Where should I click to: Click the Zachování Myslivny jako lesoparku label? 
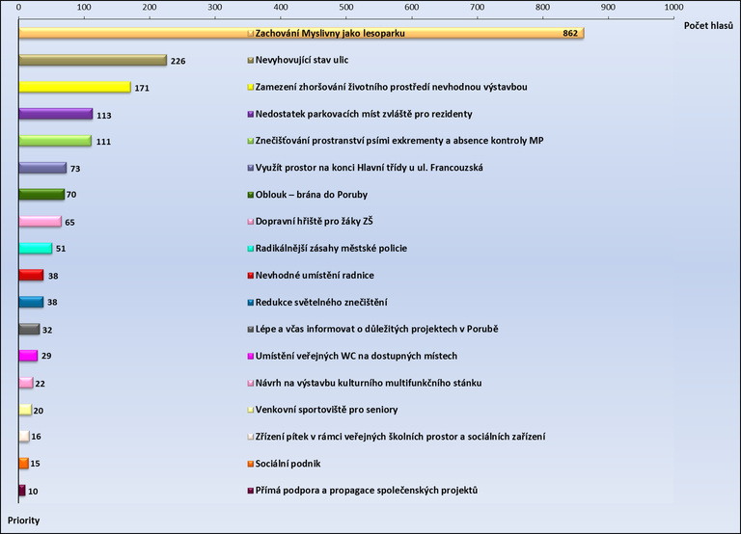330,34
